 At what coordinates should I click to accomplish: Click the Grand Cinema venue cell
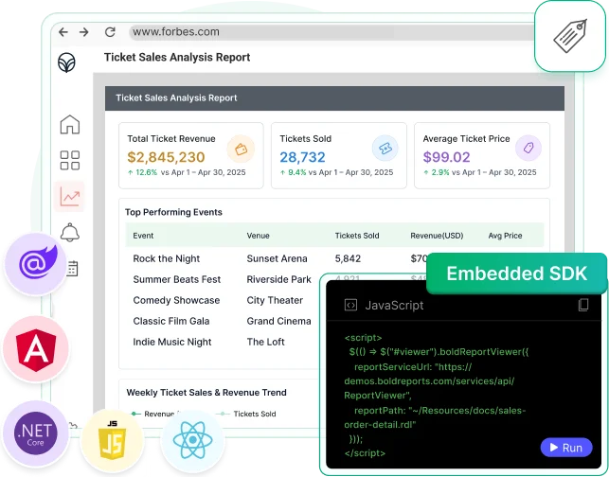pos(278,321)
